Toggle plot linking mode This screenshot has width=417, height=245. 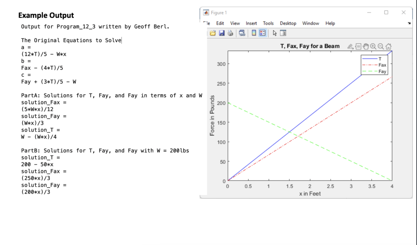tap(242, 33)
